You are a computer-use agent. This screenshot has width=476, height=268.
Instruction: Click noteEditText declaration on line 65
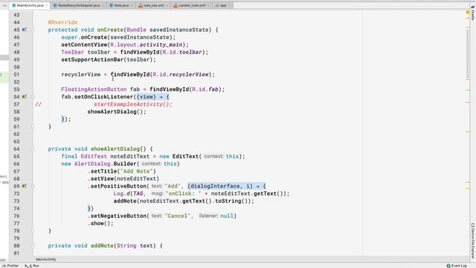point(130,156)
